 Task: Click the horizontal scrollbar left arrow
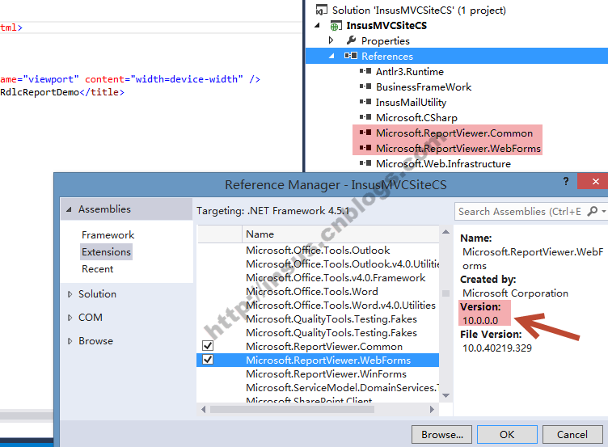coord(203,409)
